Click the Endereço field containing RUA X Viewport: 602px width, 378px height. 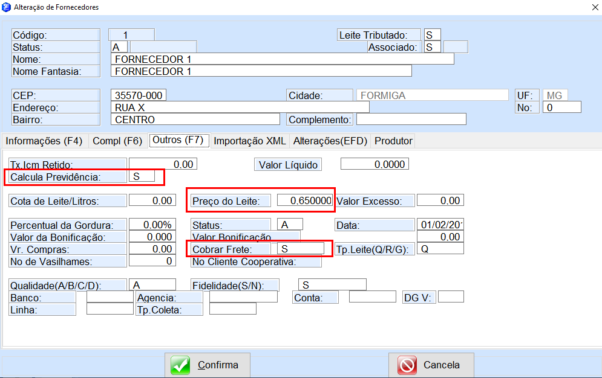(240, 107)
